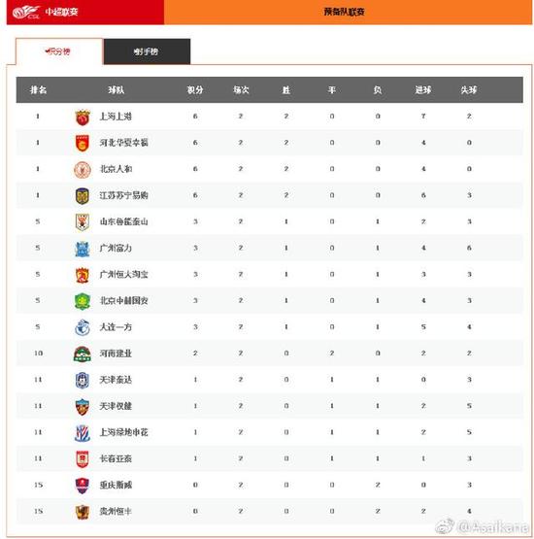Click the 进球 column header
The width and height of the screenshot is (534, 539).
[423, 90]
